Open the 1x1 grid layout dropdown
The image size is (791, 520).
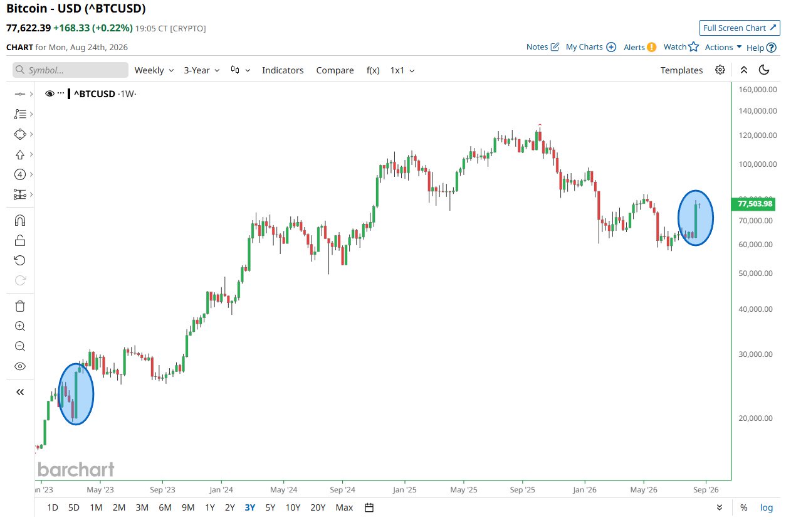click(x=402, y=70)
